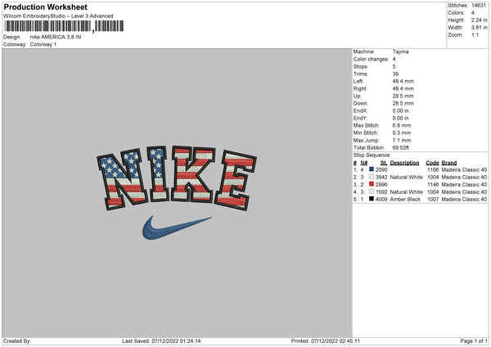Viewport: 491px width, 347px height.
Task: Click the Amber Black thread swatch
Action: [x=372, y=199]
